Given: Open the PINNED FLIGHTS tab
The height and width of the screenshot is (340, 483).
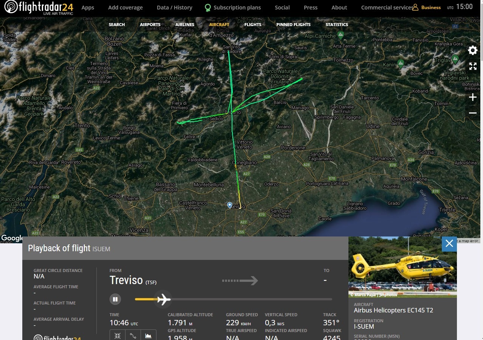Looking at the screenshot, I should 293,25.
